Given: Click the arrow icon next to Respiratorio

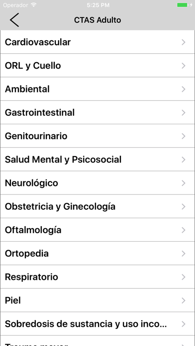Looking at the screenshot, I should click(x=183, y=277).
